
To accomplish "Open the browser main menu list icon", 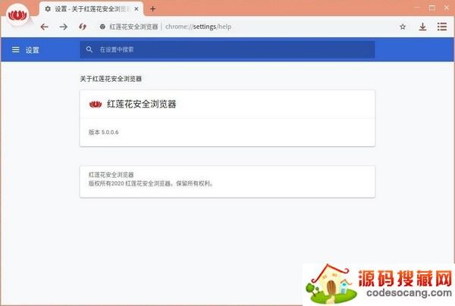I will pos(442,27).
